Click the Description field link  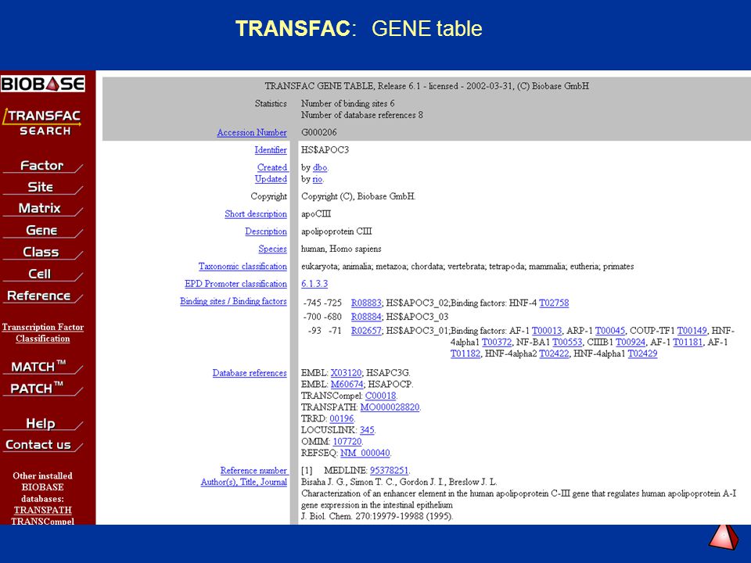266,231
